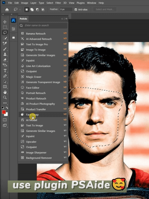Click the Feather value field
Image resolution: width=149 pixels, height=199 pixels.
click(66, 10)
